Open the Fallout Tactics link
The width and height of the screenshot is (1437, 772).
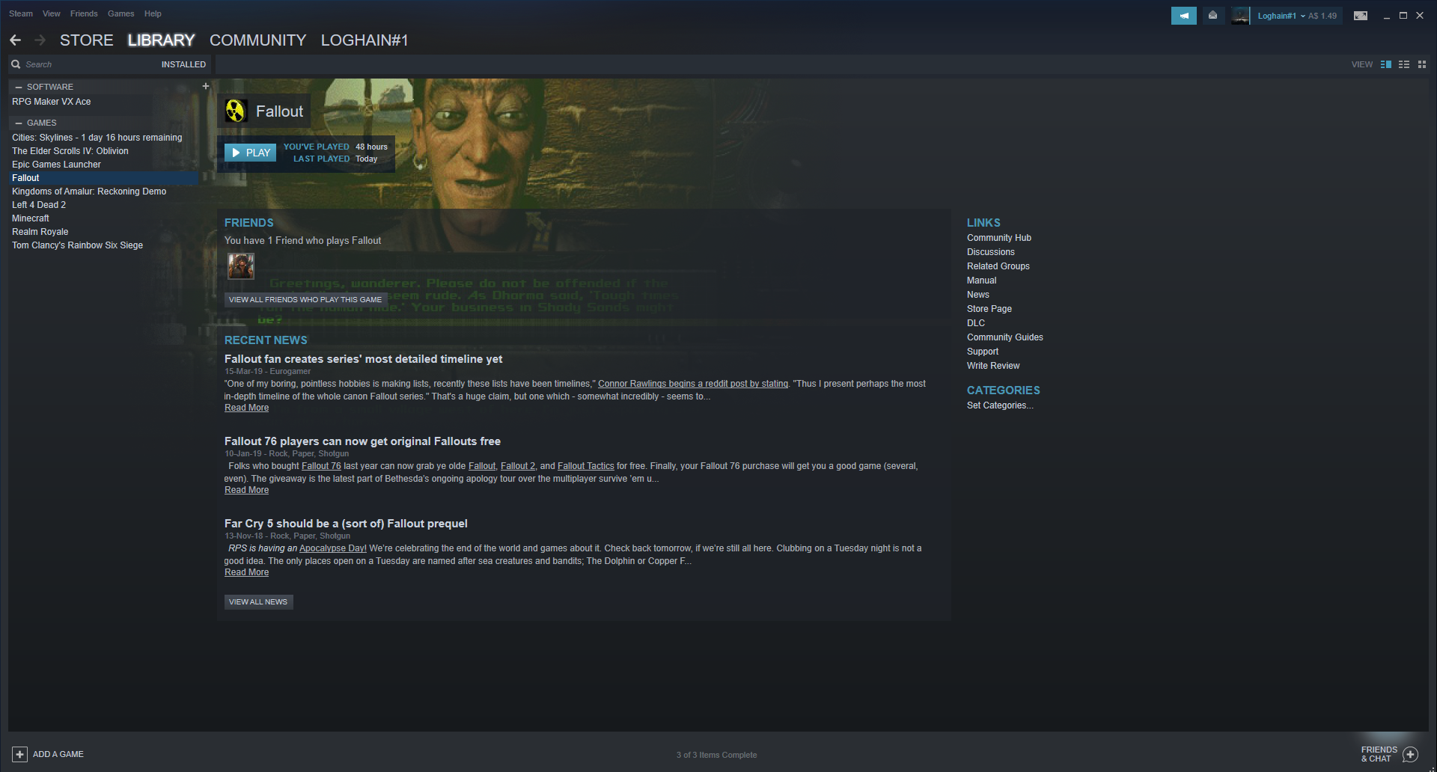coord(586,466)
